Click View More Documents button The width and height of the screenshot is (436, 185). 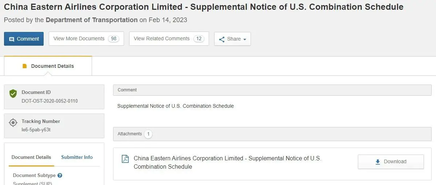[86, 38]
